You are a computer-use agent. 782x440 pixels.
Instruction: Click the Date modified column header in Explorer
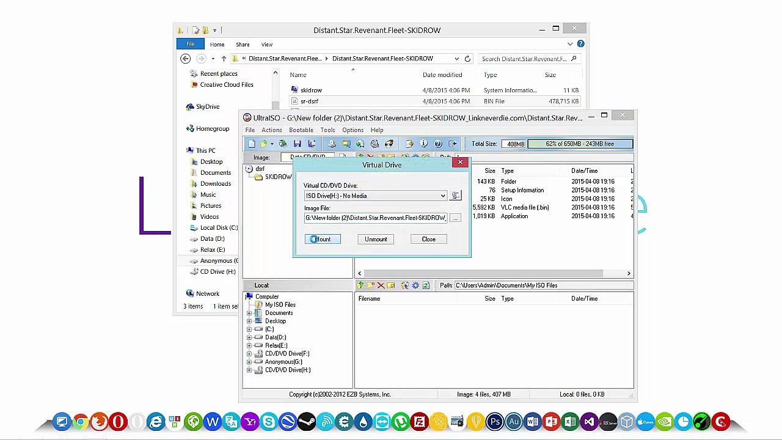[442, 75]
